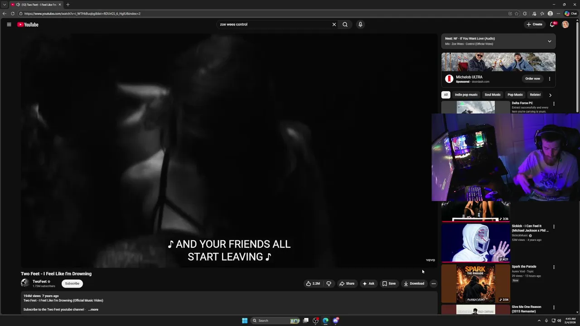Dislike the Two Feet video

329,283
